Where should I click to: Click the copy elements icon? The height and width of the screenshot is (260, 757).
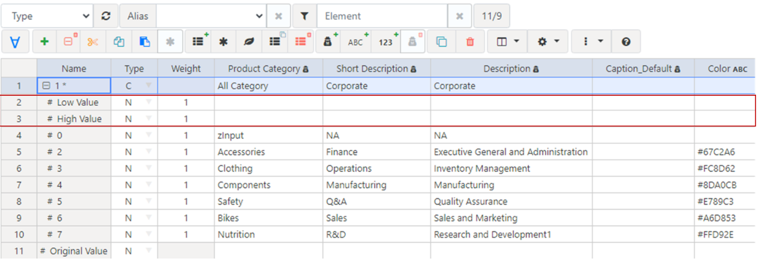point(119,41)
